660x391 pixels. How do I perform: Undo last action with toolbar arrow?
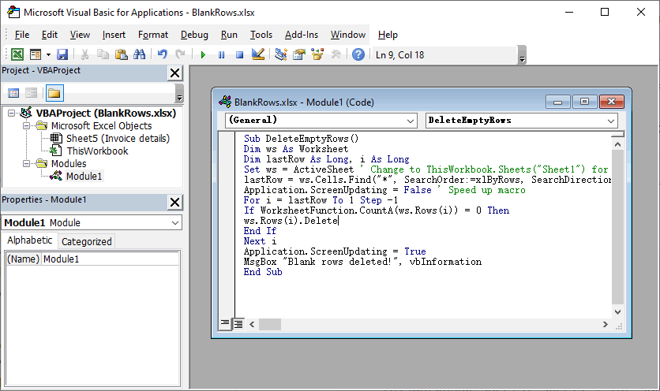point(162,54)
